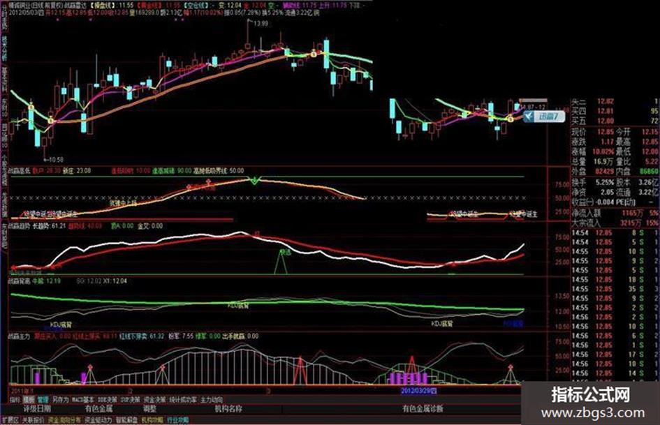Switch to the 主力动向 tab
The image size is (660, 425).
tap(212, 400)
